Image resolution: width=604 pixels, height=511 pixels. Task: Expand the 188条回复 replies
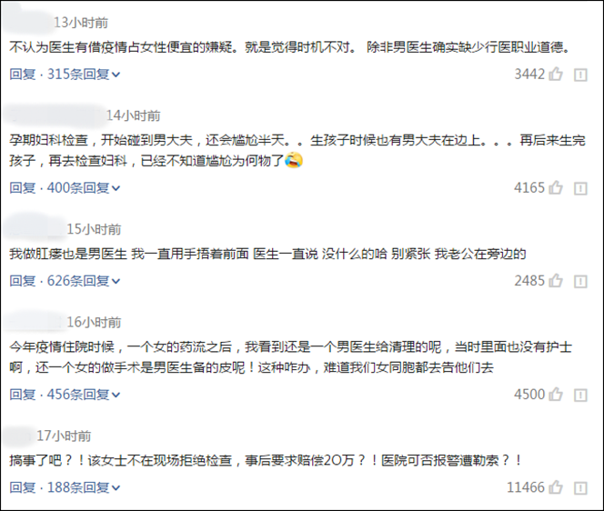84,488
